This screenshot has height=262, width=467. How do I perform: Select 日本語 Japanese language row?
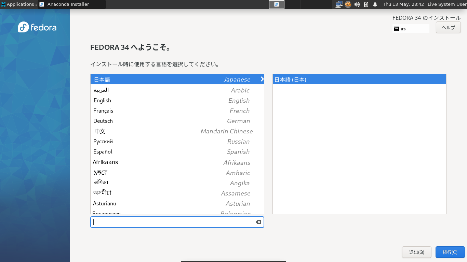click(177, 79)
